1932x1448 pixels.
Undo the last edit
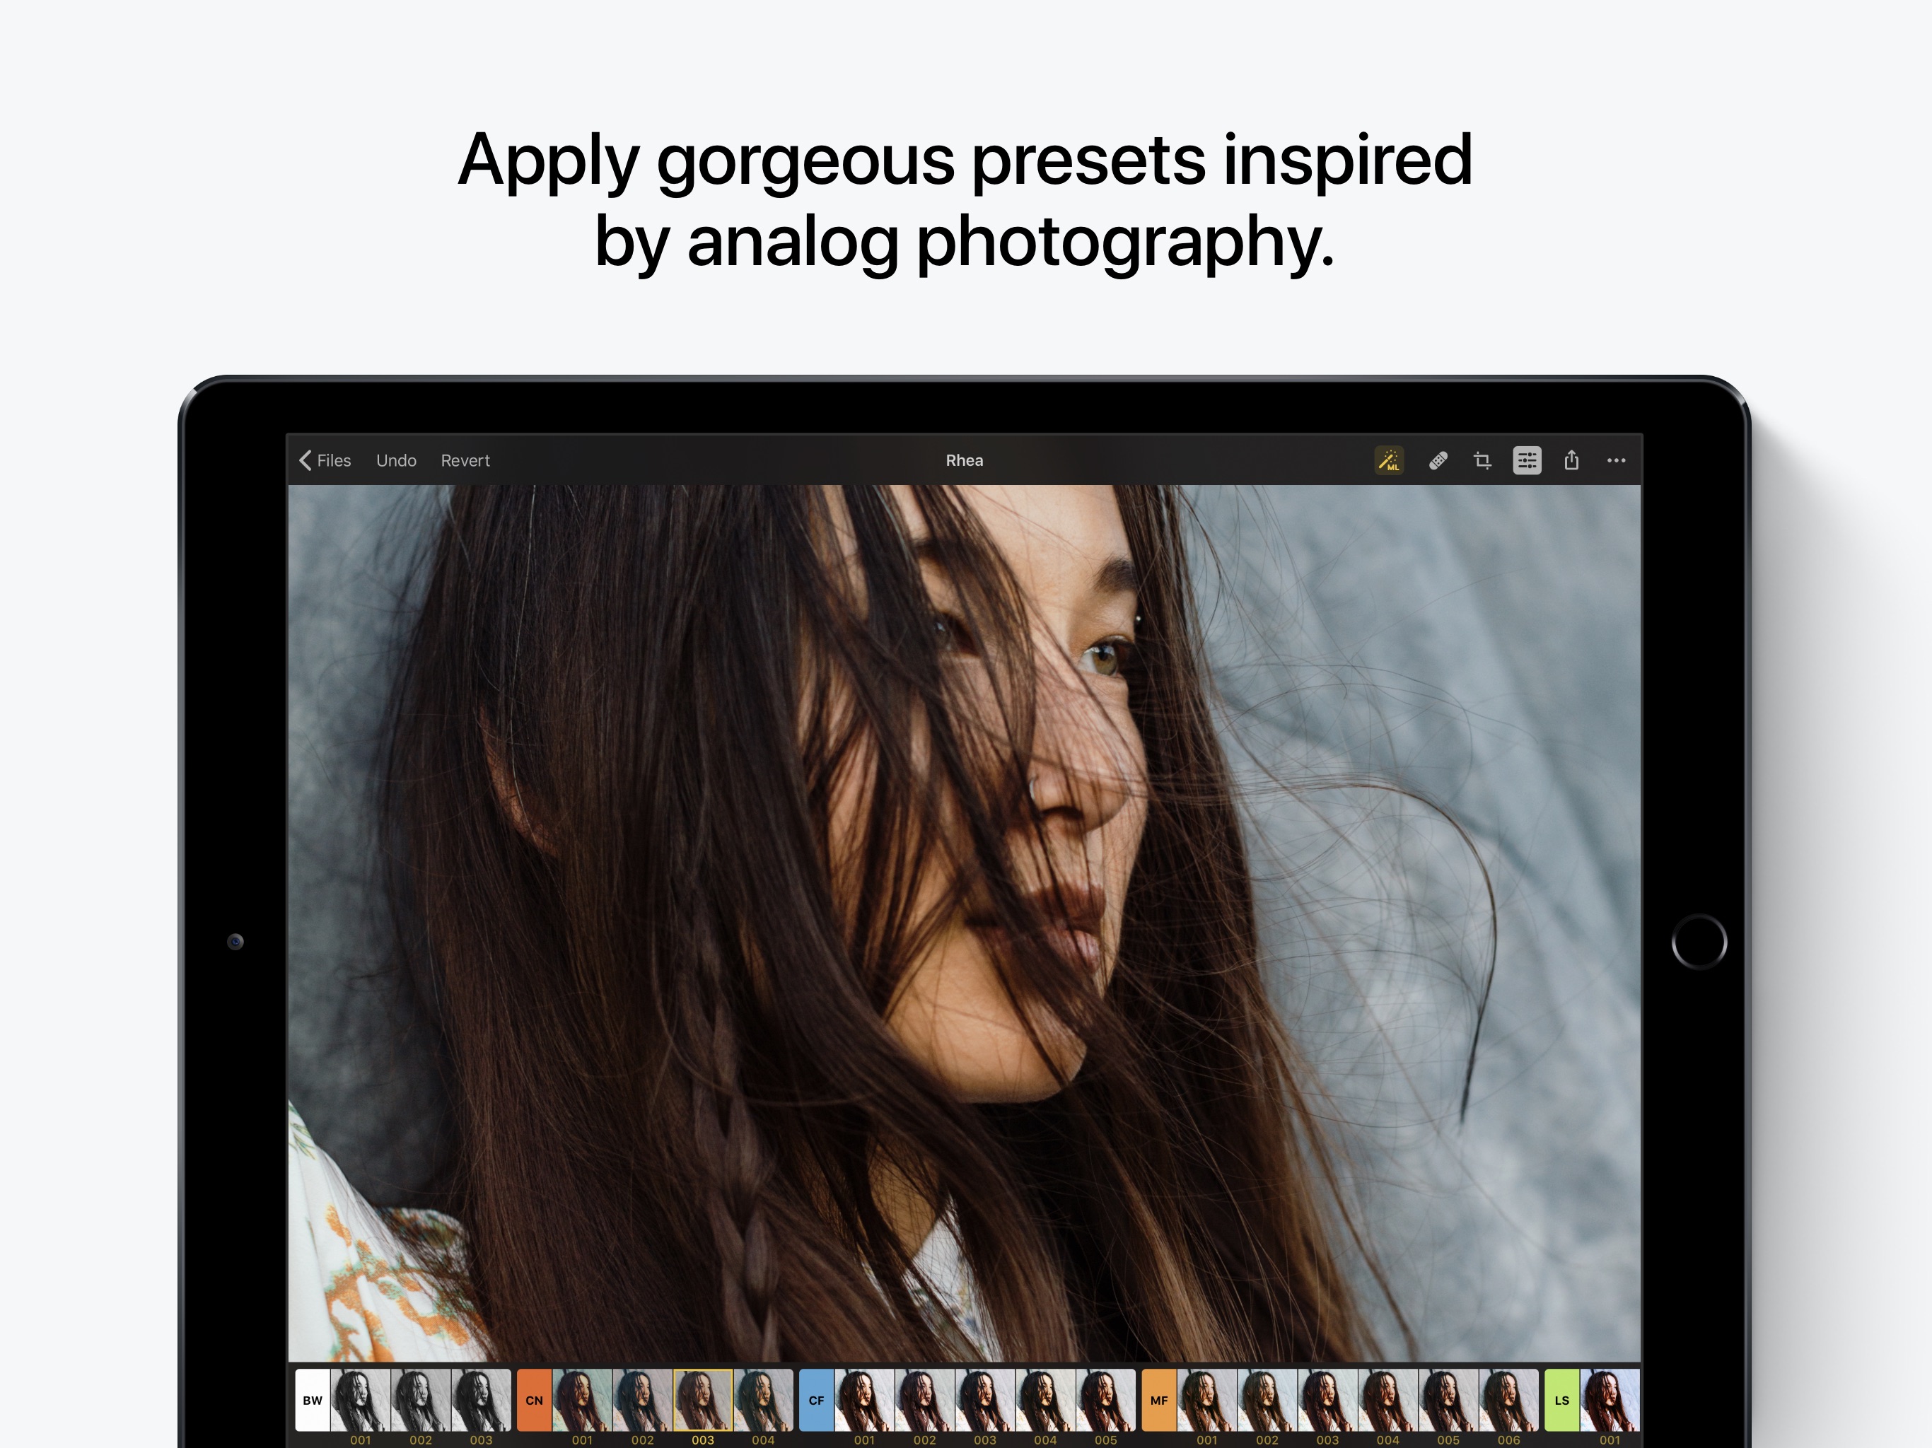click(x=397, y=460)
